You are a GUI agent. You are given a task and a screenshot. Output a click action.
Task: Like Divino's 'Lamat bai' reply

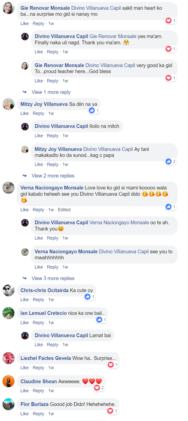pos(39,345)
